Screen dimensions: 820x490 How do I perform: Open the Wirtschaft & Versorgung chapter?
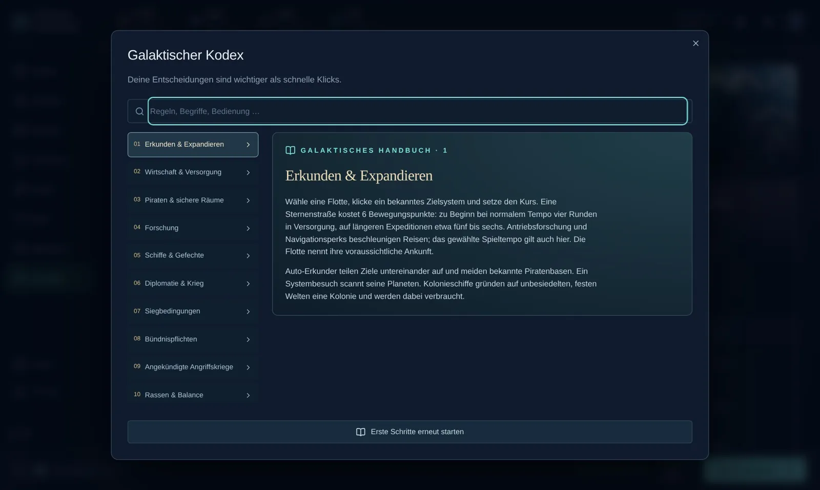tap(193, 172)
